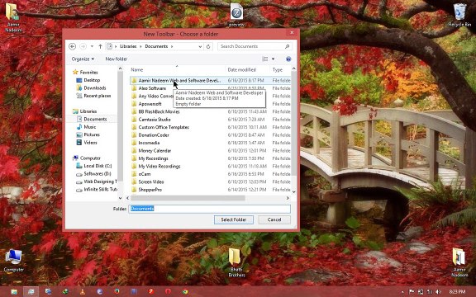Click the search magnifier icon
Image resolution: width=476 pixels, height=297 pixels.
288,46
